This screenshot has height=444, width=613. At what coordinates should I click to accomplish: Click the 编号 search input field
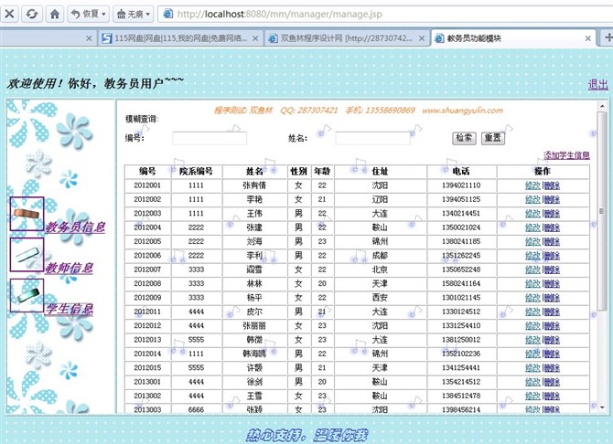tap(210, 138)
